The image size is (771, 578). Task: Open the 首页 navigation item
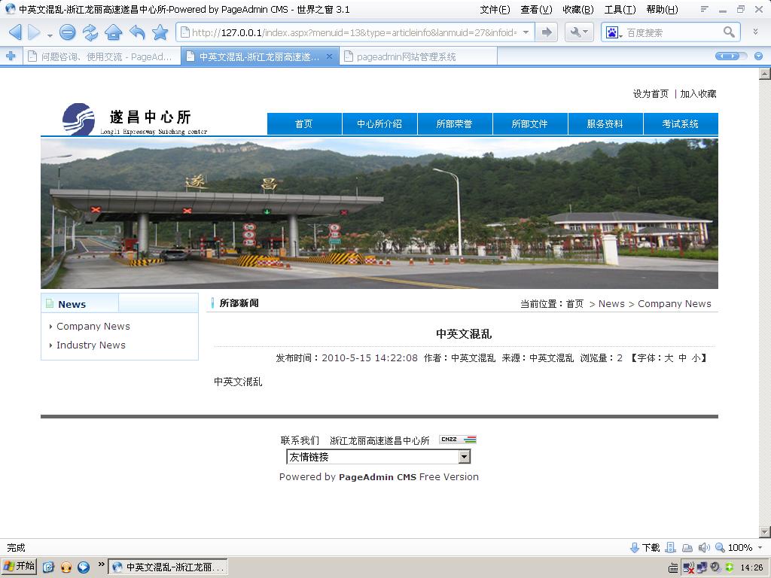click(304, 124)
